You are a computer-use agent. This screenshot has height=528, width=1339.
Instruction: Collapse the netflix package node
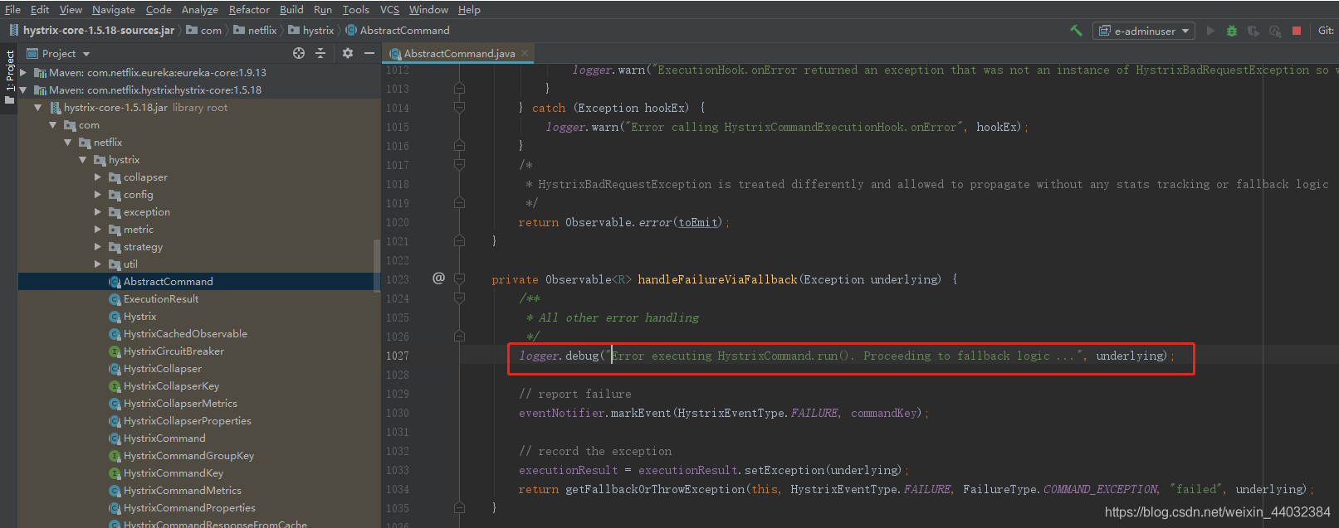67,142
